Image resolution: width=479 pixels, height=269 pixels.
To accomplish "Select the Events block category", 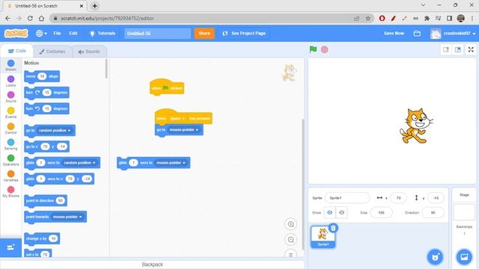I will [10, 113].
